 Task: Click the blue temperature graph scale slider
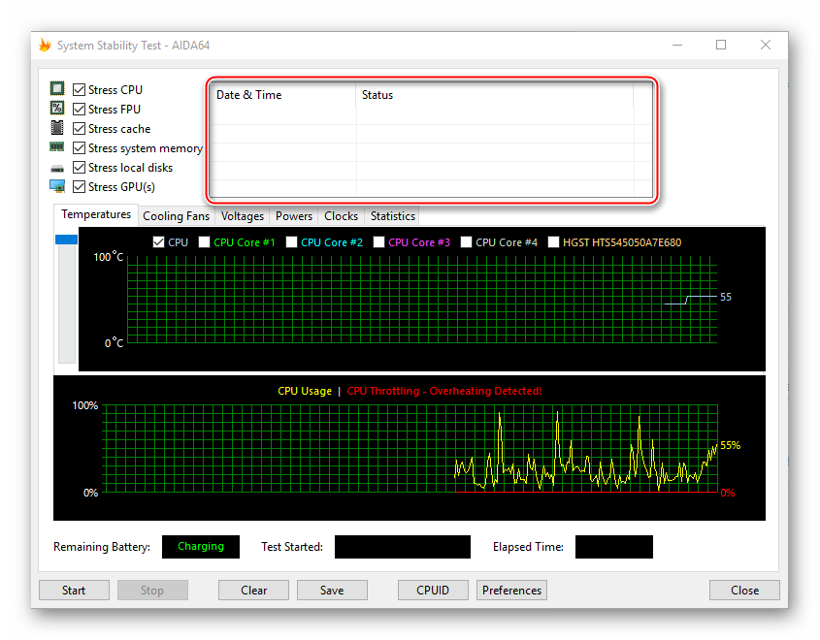click(66, 240)
